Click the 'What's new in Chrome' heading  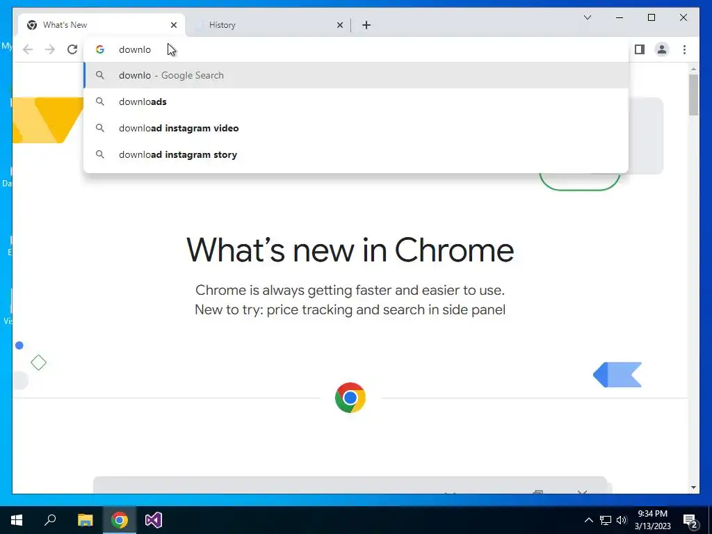(x=350, y=250)
